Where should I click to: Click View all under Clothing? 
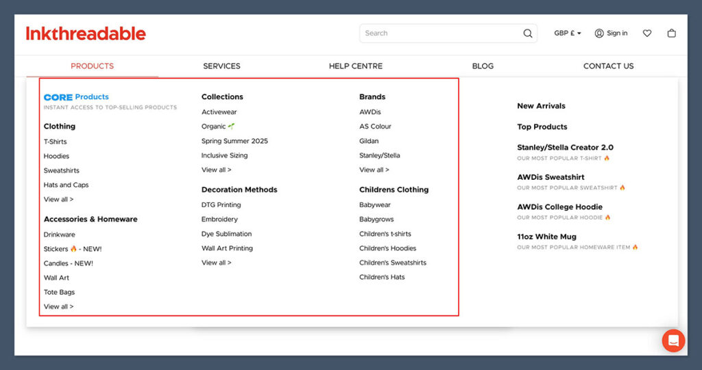click(59, 199)
